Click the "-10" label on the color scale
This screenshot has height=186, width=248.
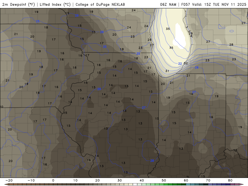tap(31, 180)
